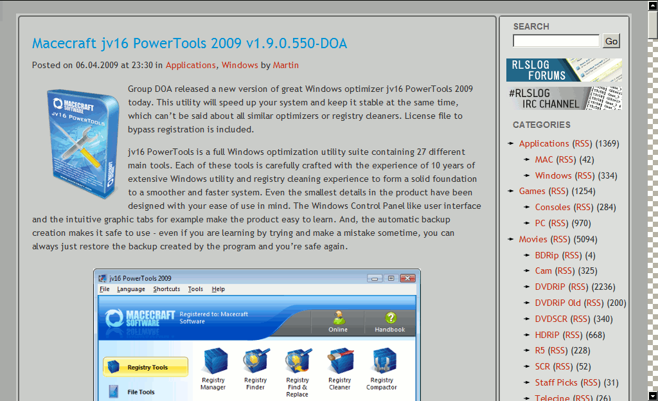
Task: Open the Help menu
Action: [218, 289]
